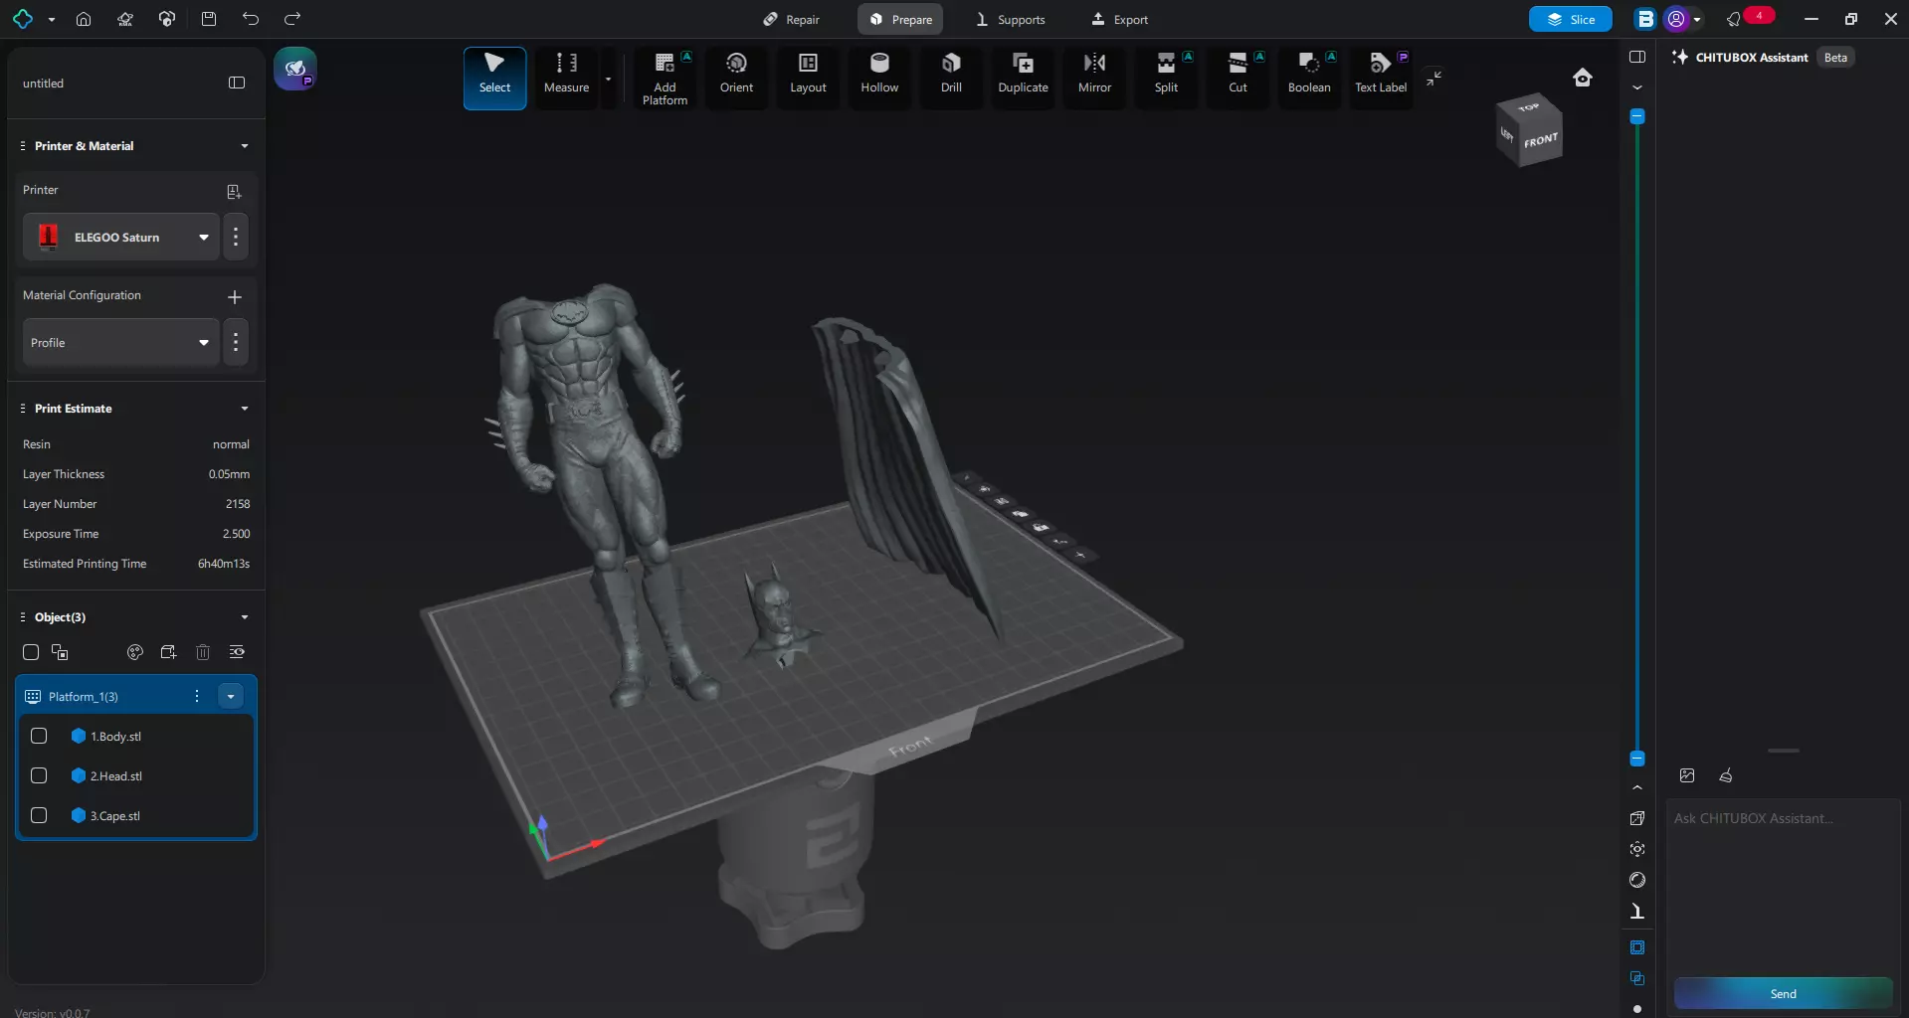Open the Measure tool dropdown arrow

608,79
